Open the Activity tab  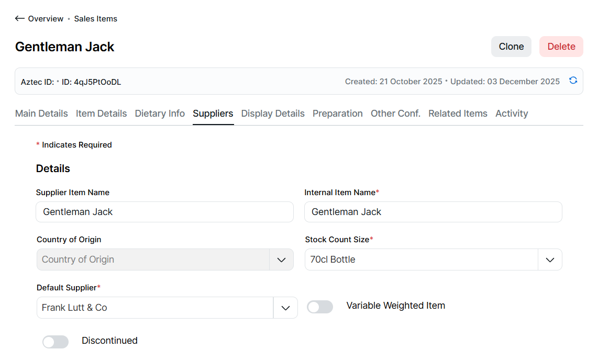(512, 114)
